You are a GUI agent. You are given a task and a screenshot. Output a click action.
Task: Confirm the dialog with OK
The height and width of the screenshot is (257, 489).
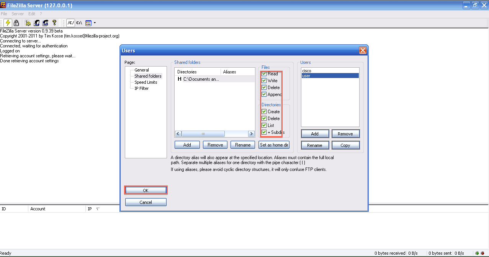[x=146, y=190]
